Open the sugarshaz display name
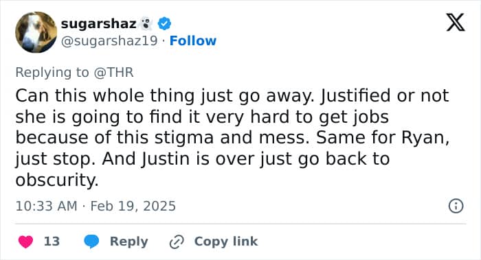Image resolution: width=481 pixels, height=260 pixels. point(98,23)
